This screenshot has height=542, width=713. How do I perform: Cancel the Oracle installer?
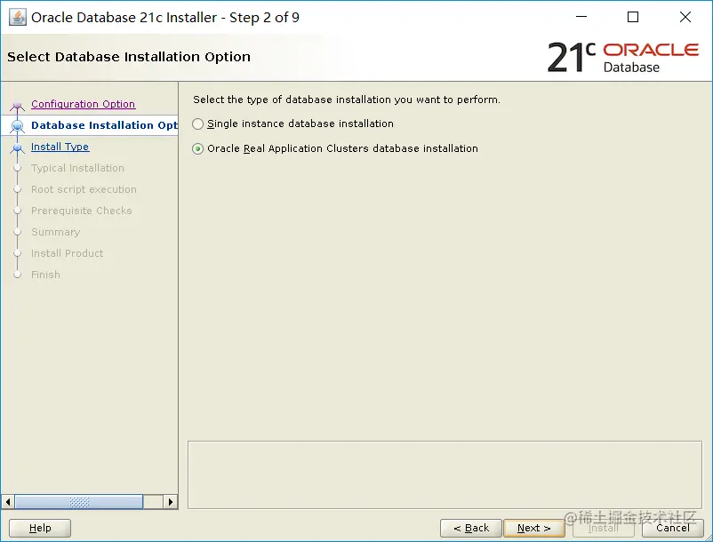[673, 528]
